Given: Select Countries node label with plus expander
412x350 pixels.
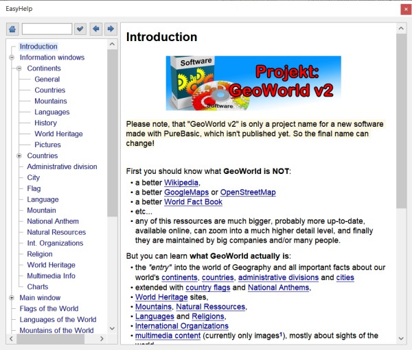Looking at the screenshot, I should pos(43,155).
